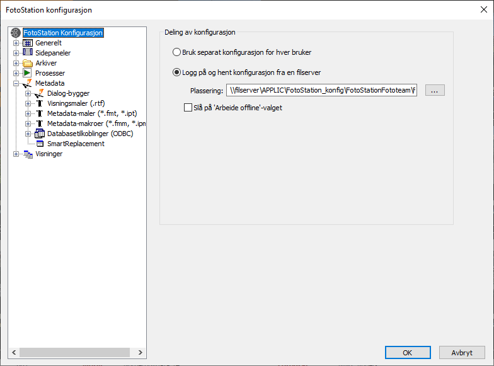Click the Databasetilkoblinger (ODBC) icon

click(x=39, y=134)
